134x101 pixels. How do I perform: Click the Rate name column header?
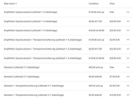[x=9, y=4]
